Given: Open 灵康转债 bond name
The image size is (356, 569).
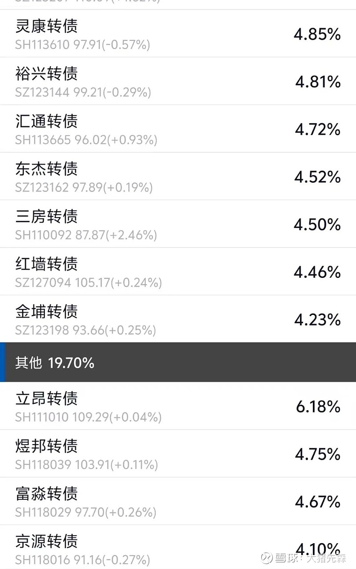Looking at the screenshot, I should tap(46, 25).
